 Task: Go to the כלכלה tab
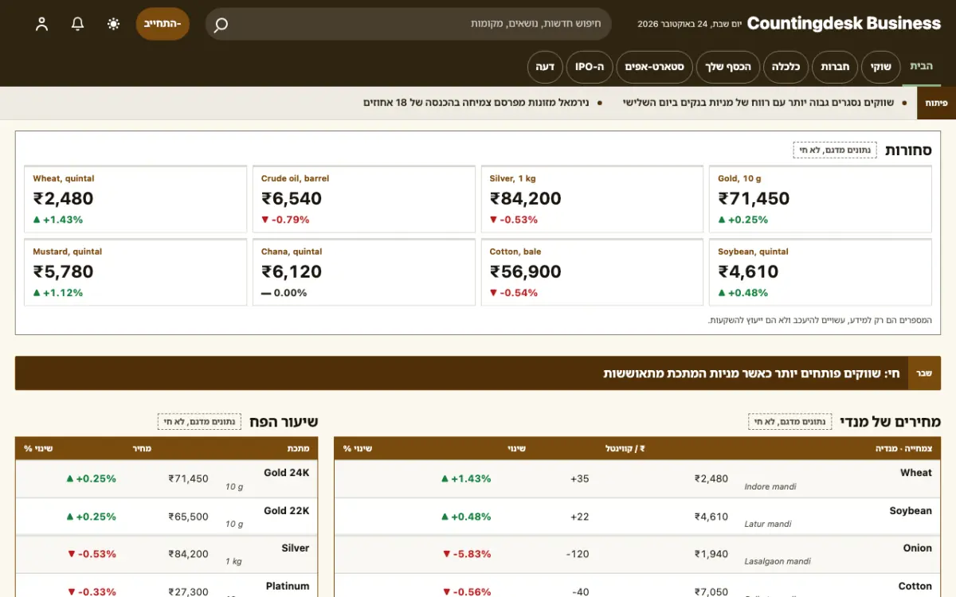pyautogui.click(x=786, y=67)
